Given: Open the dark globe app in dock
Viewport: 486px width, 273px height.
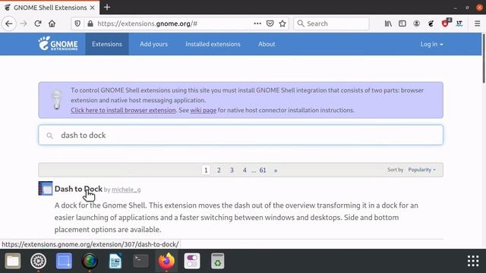Looking at the screenshot, I should [x=90, y=261].
